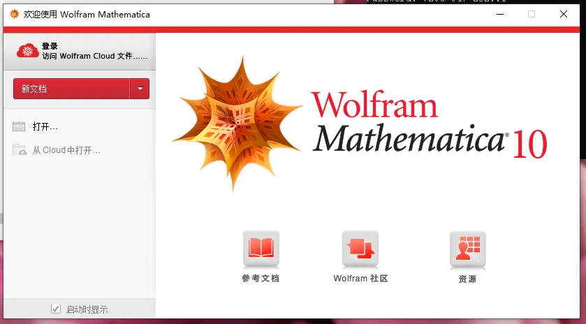Create a new document with 新文档
Image resolution: width=586 pixels, height=324 pixels.
[71, 89]
